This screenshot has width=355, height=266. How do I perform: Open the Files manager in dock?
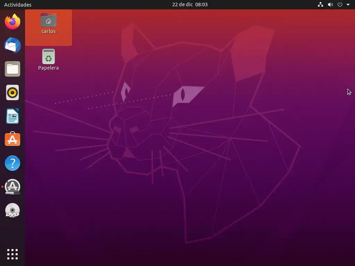12,69
